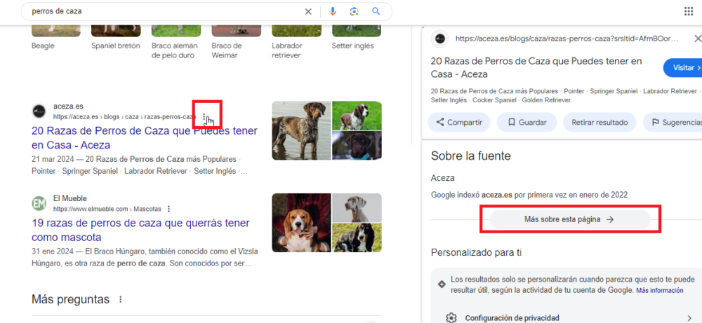
Task: Select the Setter inglés breed card
Action: click(357, 37)
